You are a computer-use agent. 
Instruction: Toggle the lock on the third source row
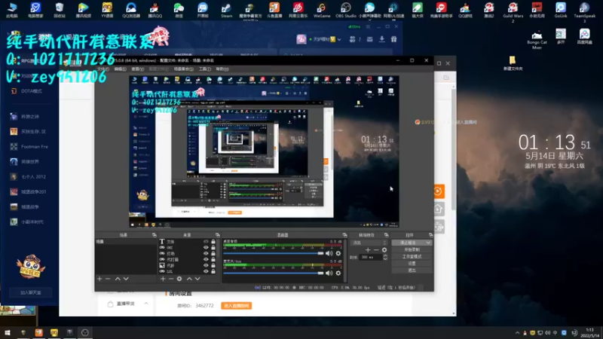pos(213,254)
